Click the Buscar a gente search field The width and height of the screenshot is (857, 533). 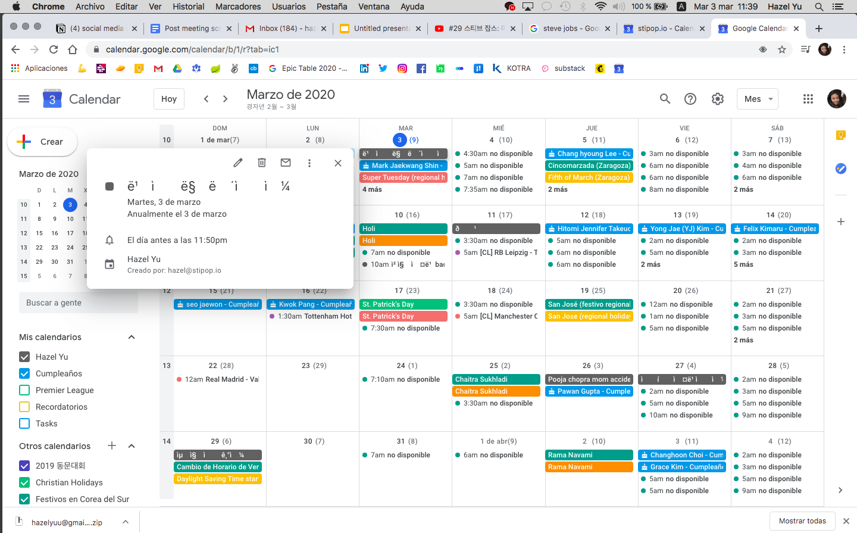[78, 303]
